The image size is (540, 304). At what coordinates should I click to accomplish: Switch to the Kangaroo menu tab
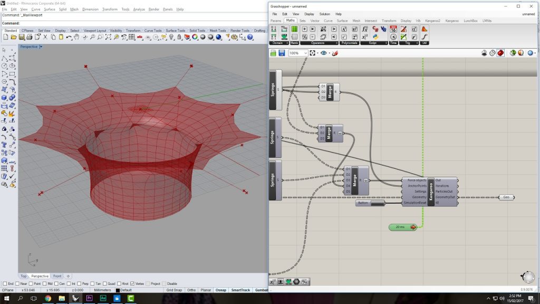coord(452,21)
